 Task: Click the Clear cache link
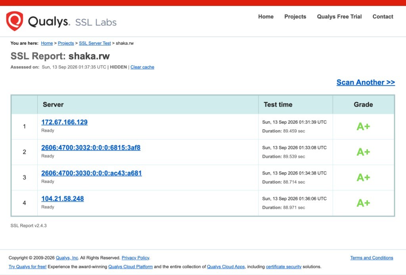pos(142,67)
